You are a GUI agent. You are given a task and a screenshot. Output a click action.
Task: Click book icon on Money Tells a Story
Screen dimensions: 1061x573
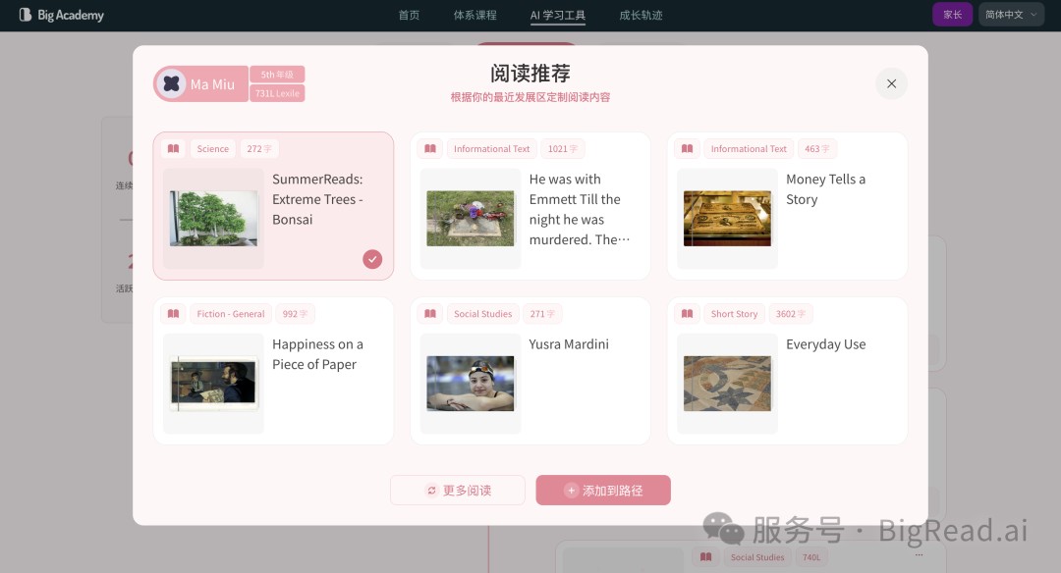coord(688,149)
